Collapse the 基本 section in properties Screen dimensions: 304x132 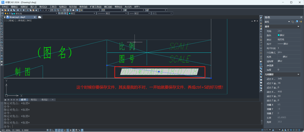point(298,27)
